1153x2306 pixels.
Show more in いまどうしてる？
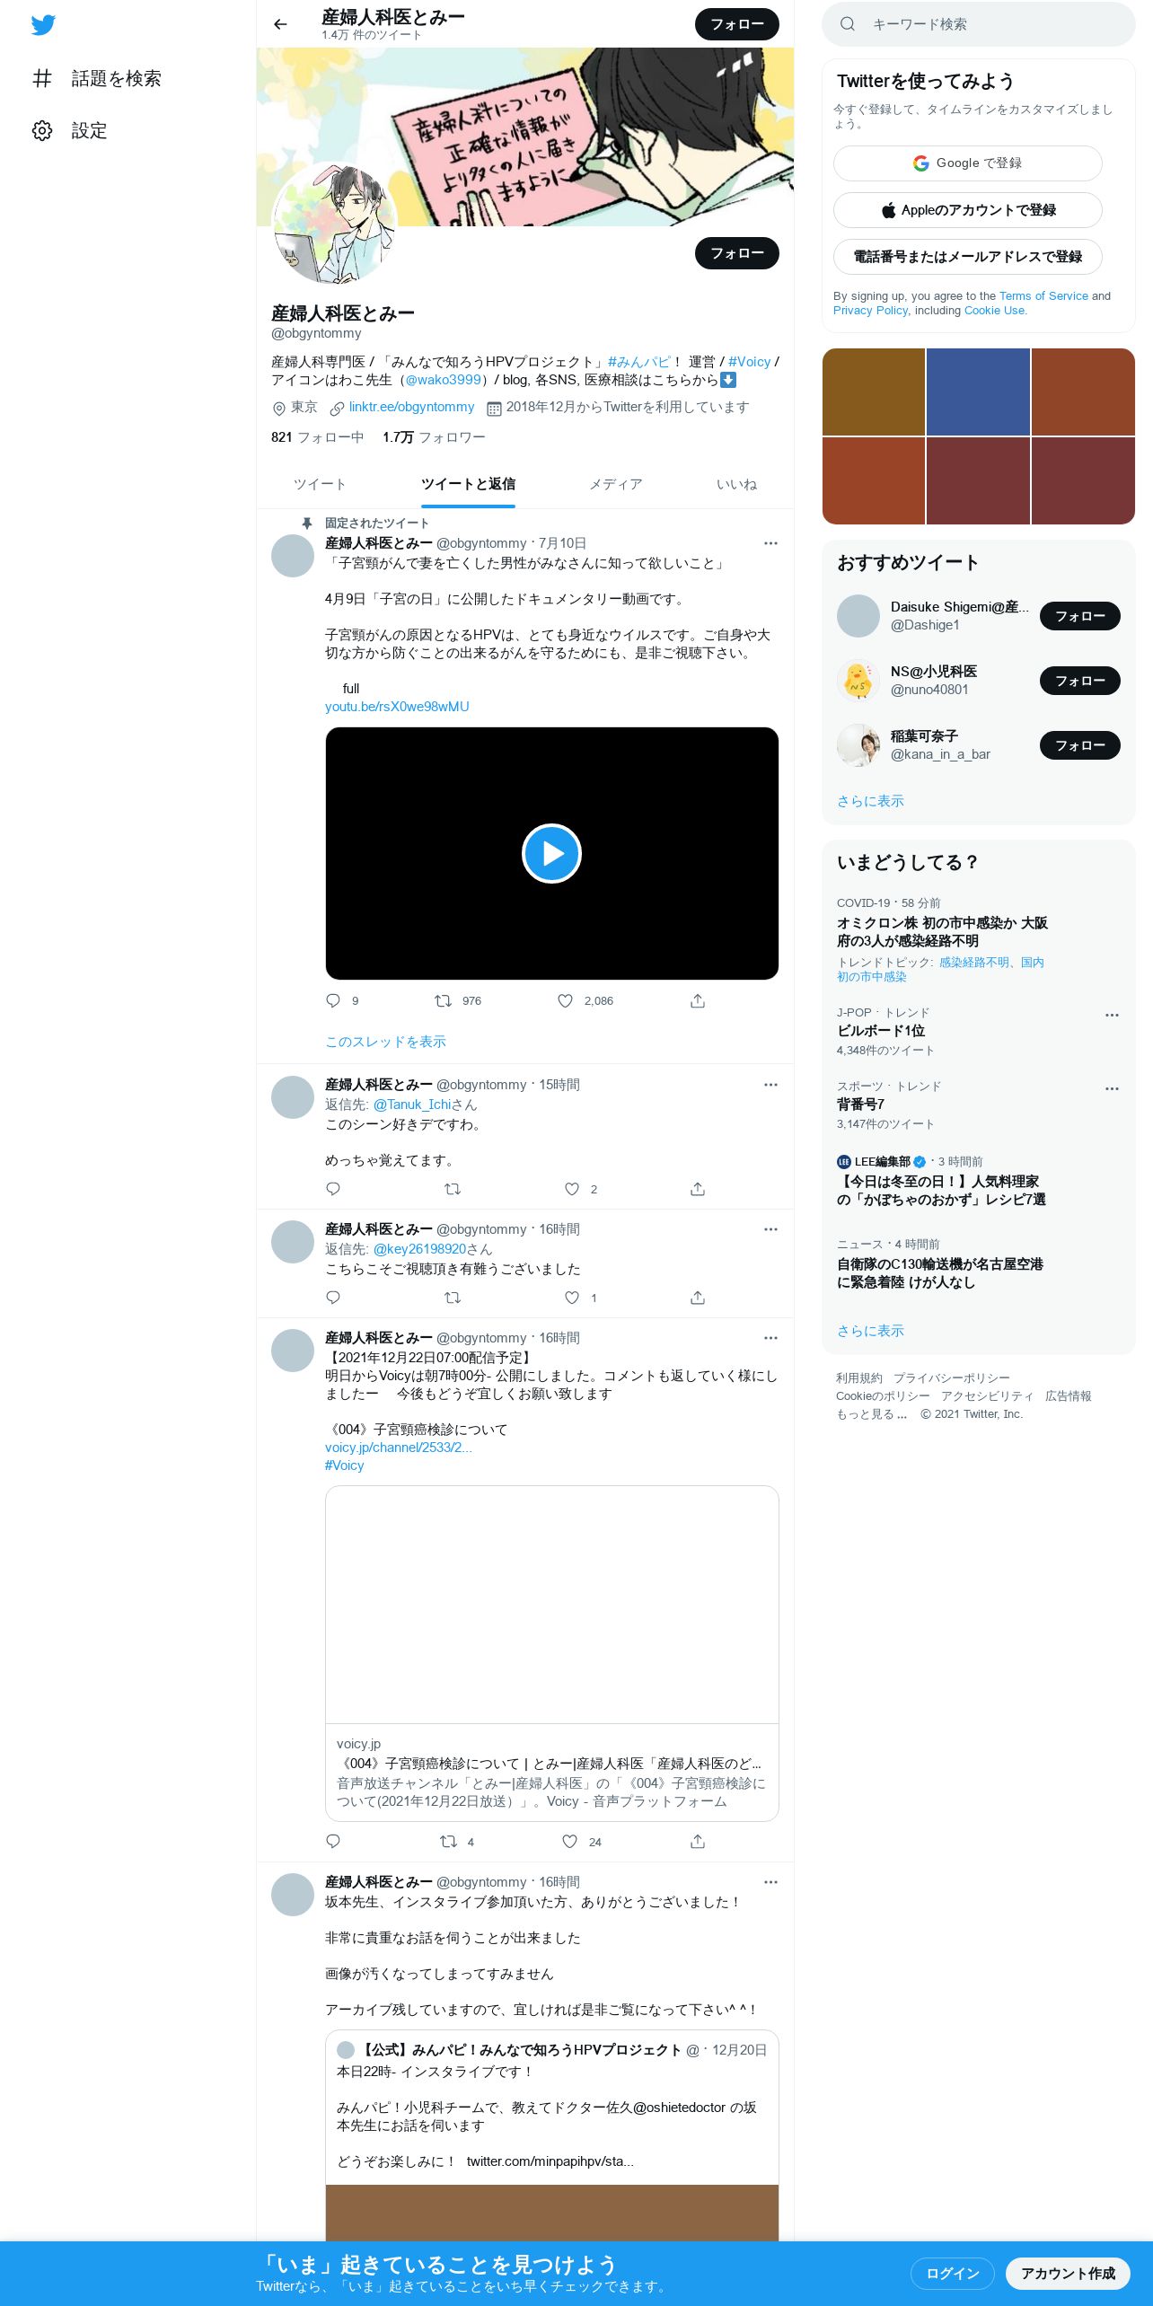(x=870, y=1331)
